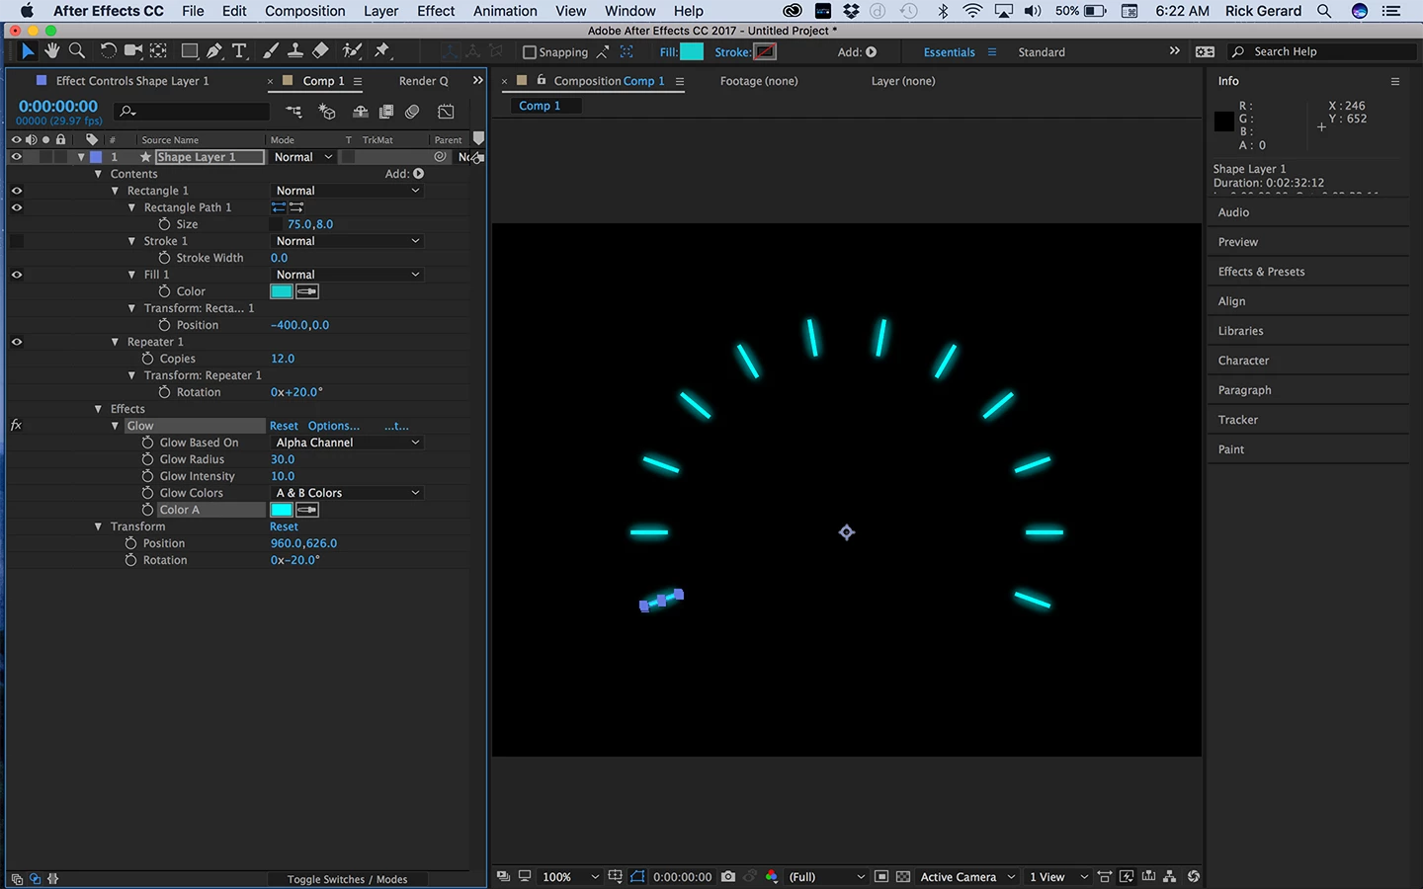1423x889 pixels.
Task: Open the Active Camera view dropdown
Action: click(967, 876)
